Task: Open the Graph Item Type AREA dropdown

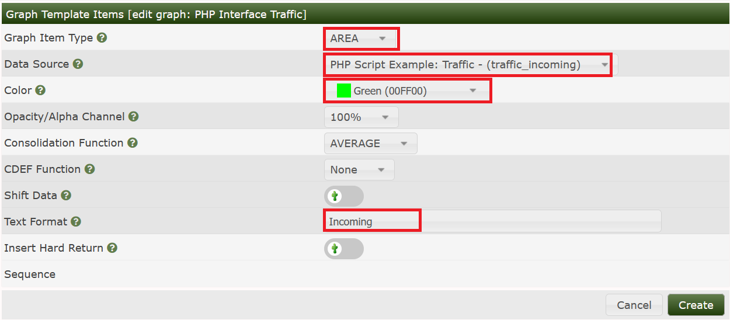Action: point(361,39)
